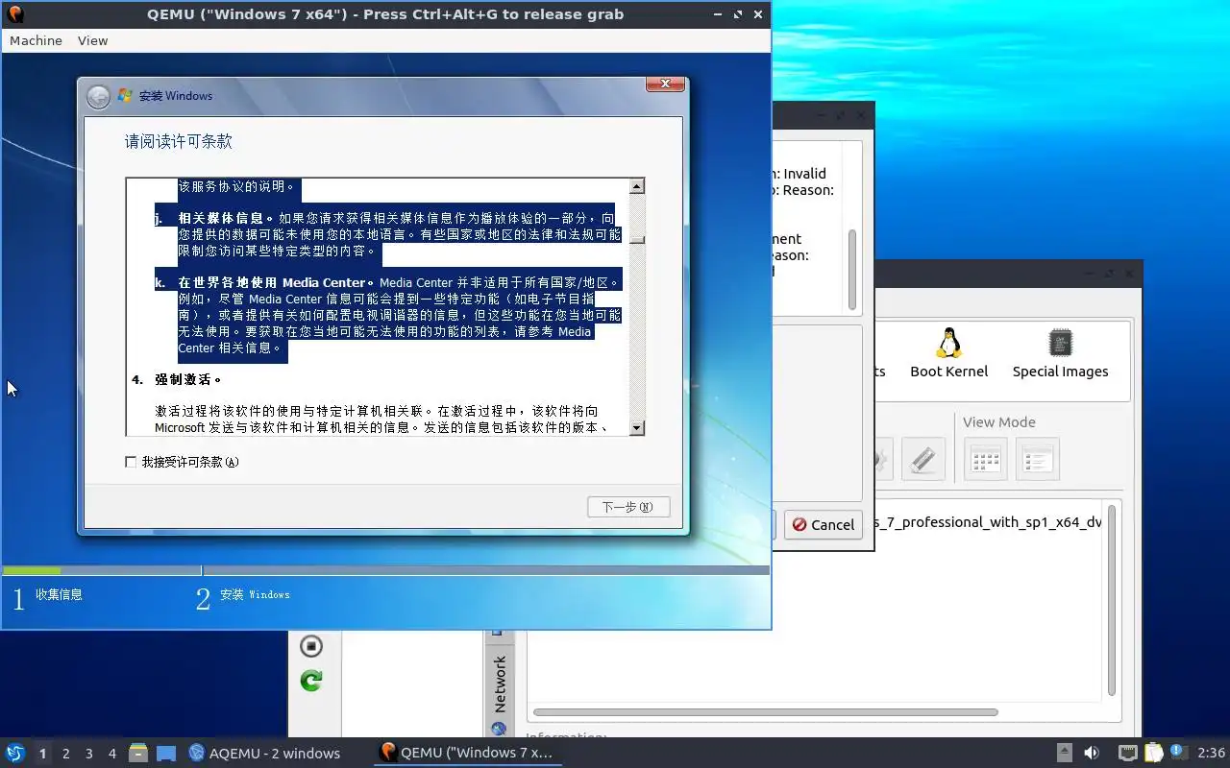Switch to workspace 1

[43, 754]
